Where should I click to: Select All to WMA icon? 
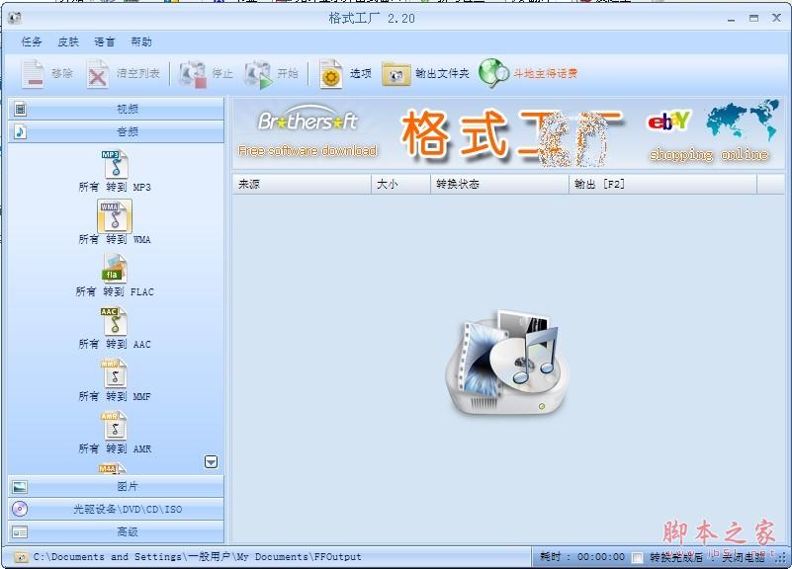coord(115,216)
